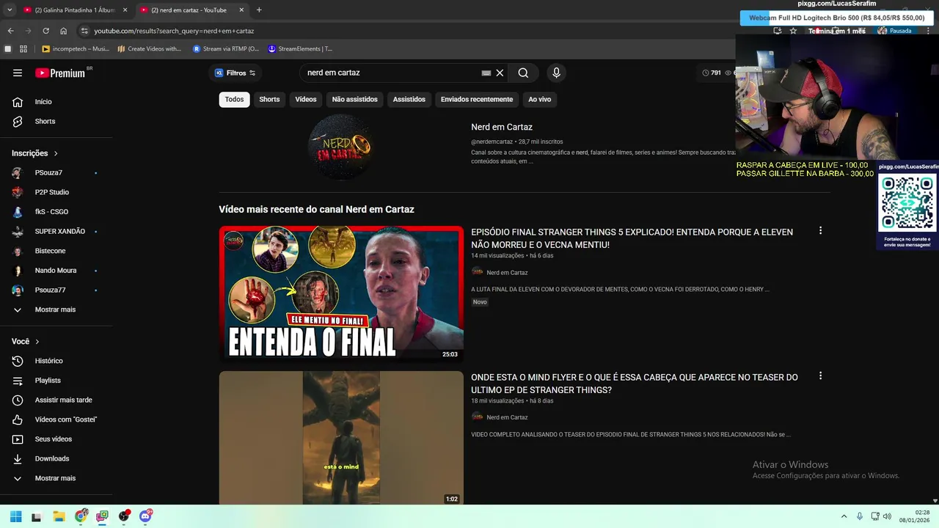939x528 pixels.
Task: Open StreamElements bookmark
Action: 300,49
